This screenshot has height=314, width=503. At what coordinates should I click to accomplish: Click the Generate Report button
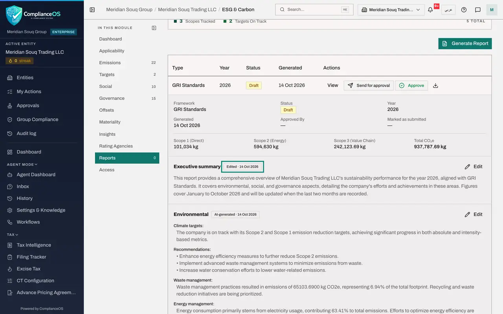coord(465,44)
